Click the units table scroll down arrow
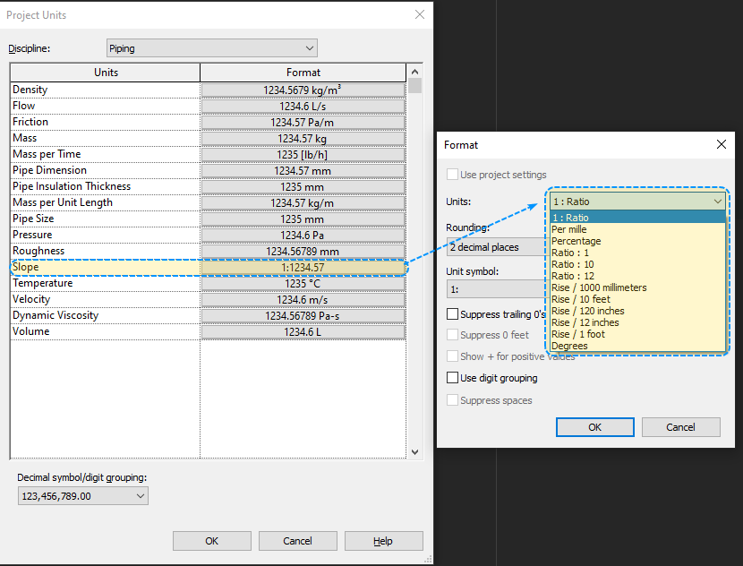The height and width of the screenshot is (566, 743). pyautogui.click(x=414, y=453)
